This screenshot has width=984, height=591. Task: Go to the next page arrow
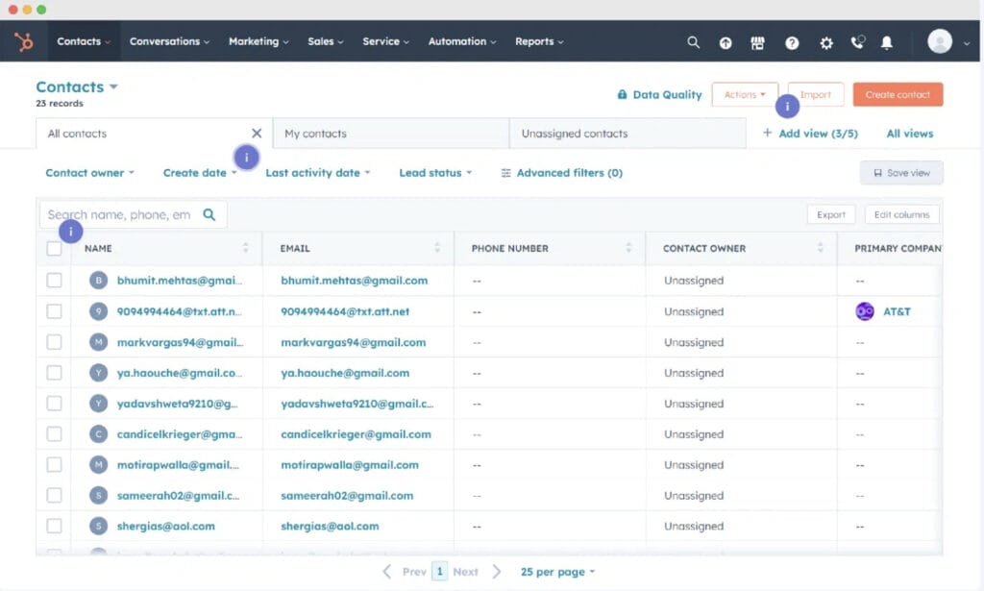[497, 572]
